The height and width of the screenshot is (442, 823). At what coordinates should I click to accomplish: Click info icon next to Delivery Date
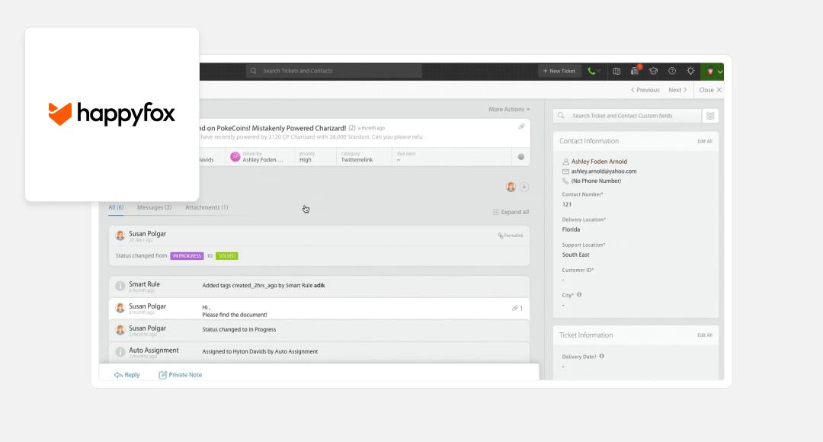click(601, 357)
